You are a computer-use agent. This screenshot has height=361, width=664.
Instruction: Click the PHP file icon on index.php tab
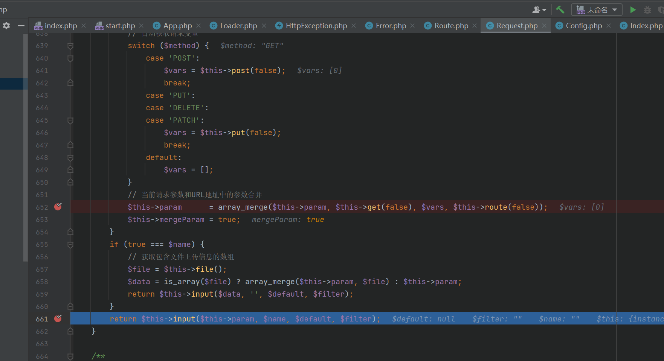click(x=38, y=26)
